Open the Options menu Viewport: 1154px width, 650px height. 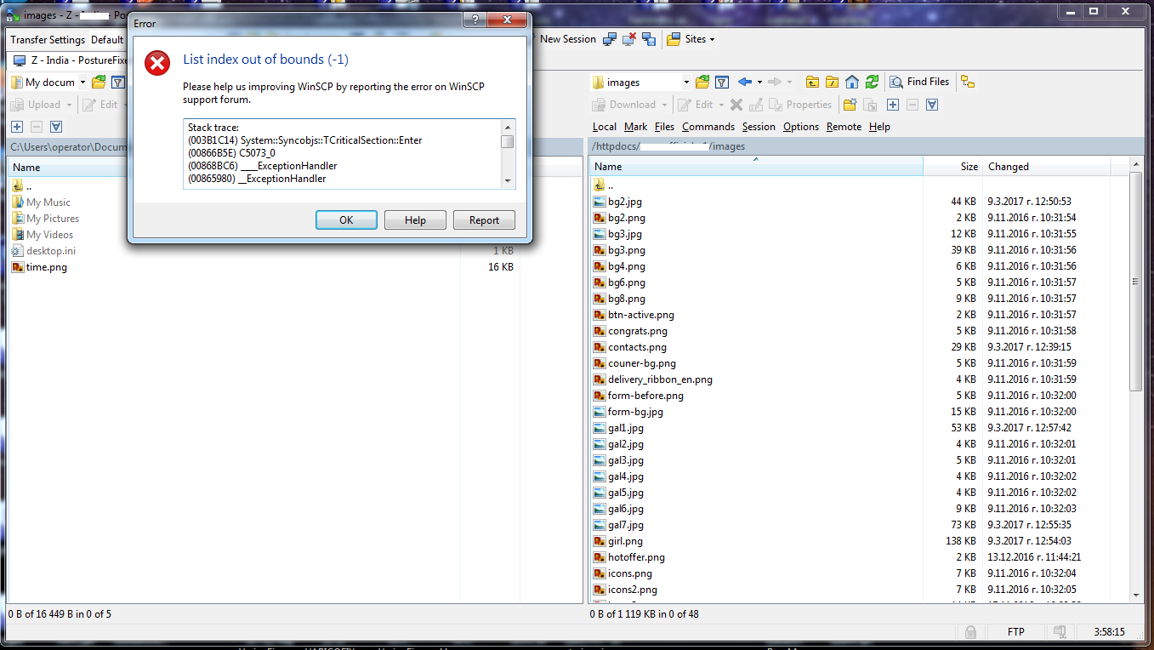(x=800, y=127)
